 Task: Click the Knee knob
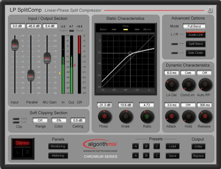(125, 116)
